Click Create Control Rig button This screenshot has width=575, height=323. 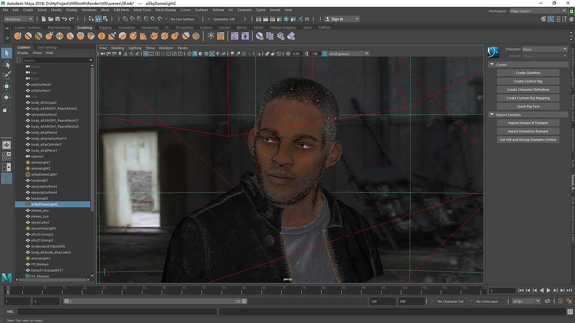click(528, 81)
